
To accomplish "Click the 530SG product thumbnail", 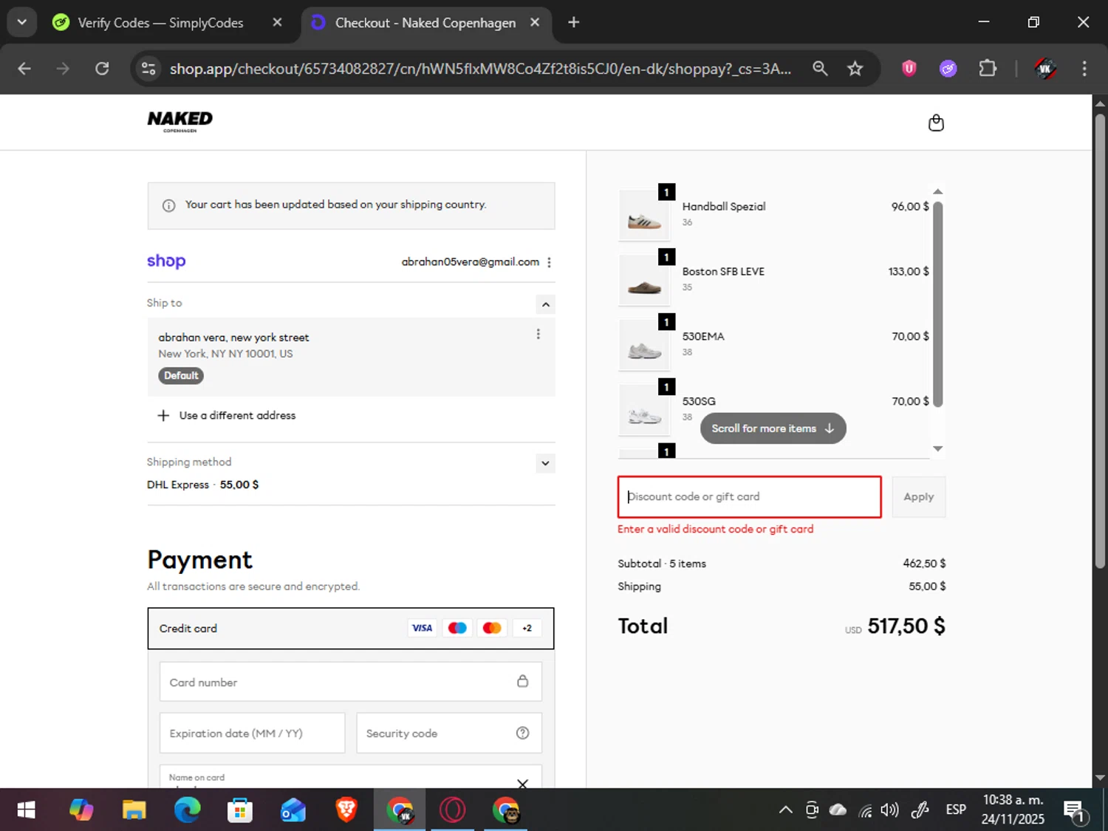I will coord(644,411).
